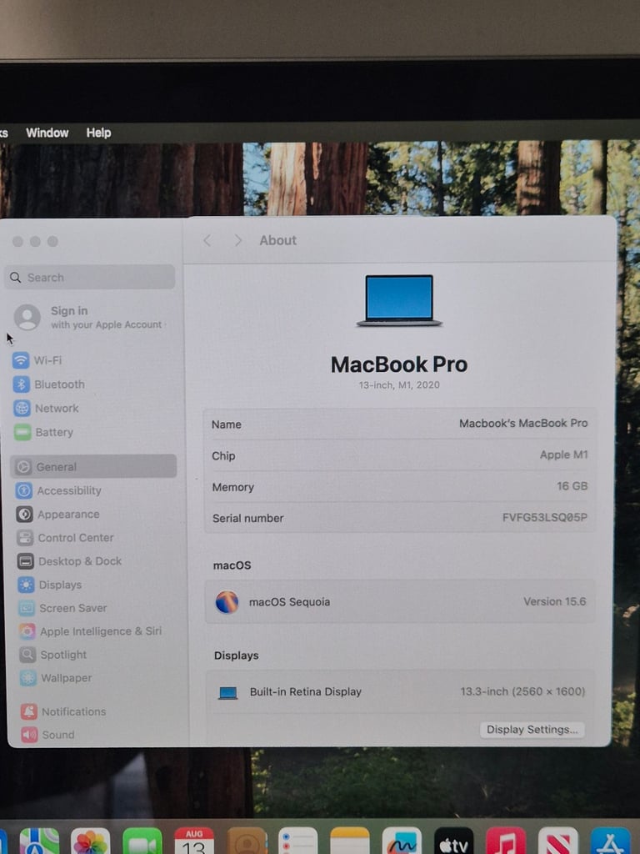Viewport: 640px width, 854px height.
Task: Click the Chip value Apple M1
Action: (x=564, y=455)
